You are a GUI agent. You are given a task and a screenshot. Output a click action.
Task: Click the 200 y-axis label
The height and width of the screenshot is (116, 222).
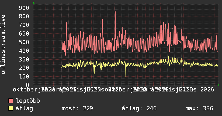coord(24,68)
